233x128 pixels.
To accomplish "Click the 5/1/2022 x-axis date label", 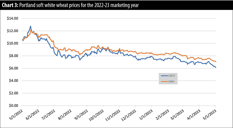I will (x=16, y=113).
